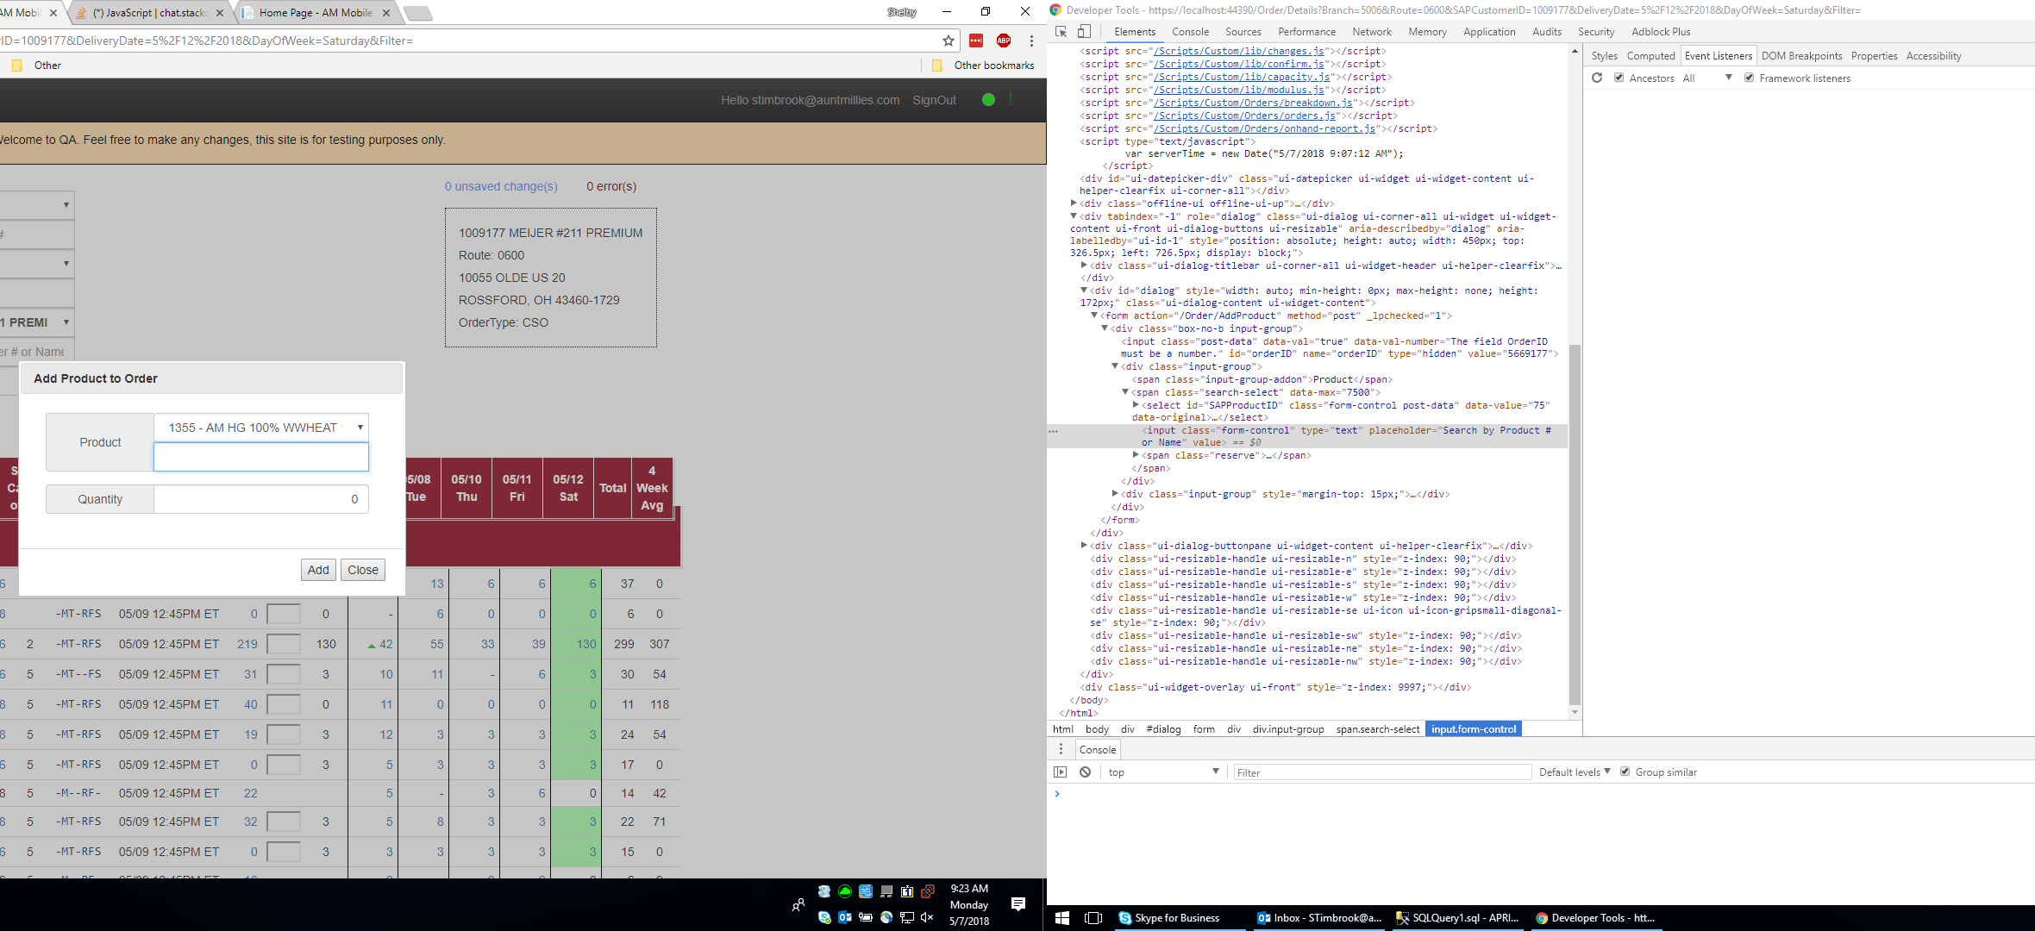This screenshot has height=931, width=2035.
Task: Click span.search-select in the breadcrumb
Action: [x=1378, y=729]
